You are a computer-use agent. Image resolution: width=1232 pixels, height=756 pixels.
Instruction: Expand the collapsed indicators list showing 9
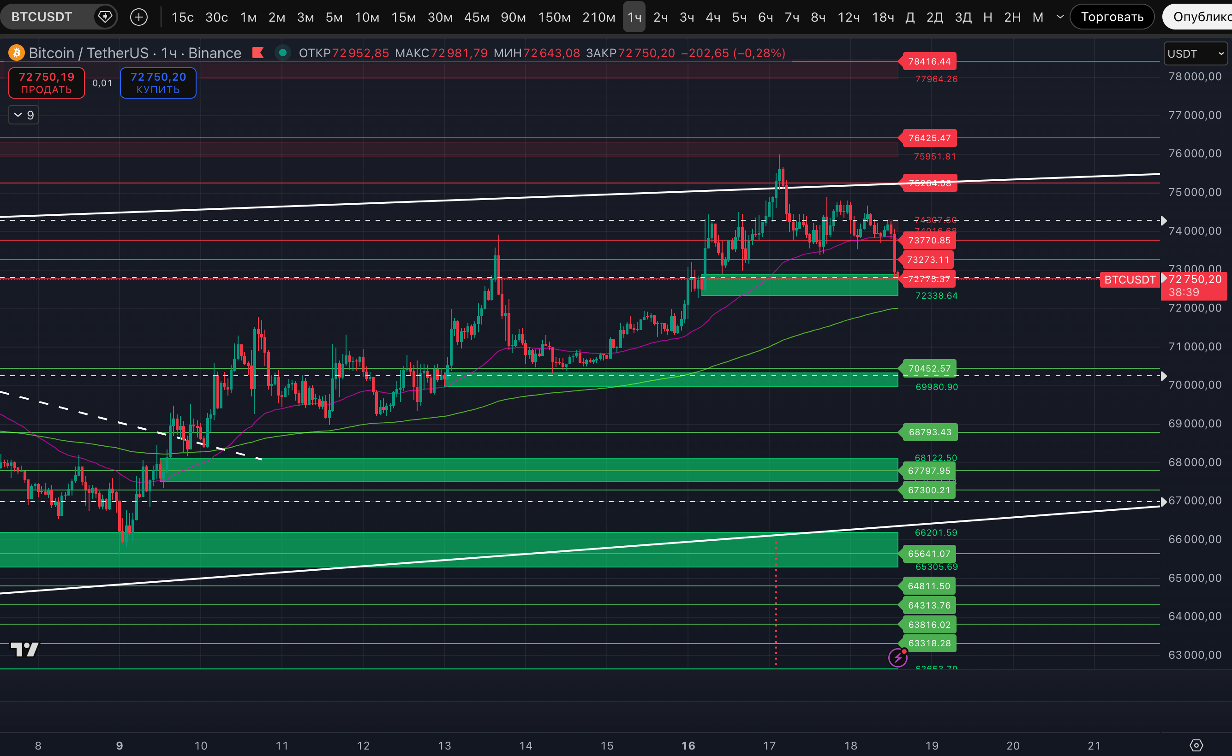click(24, 116)
